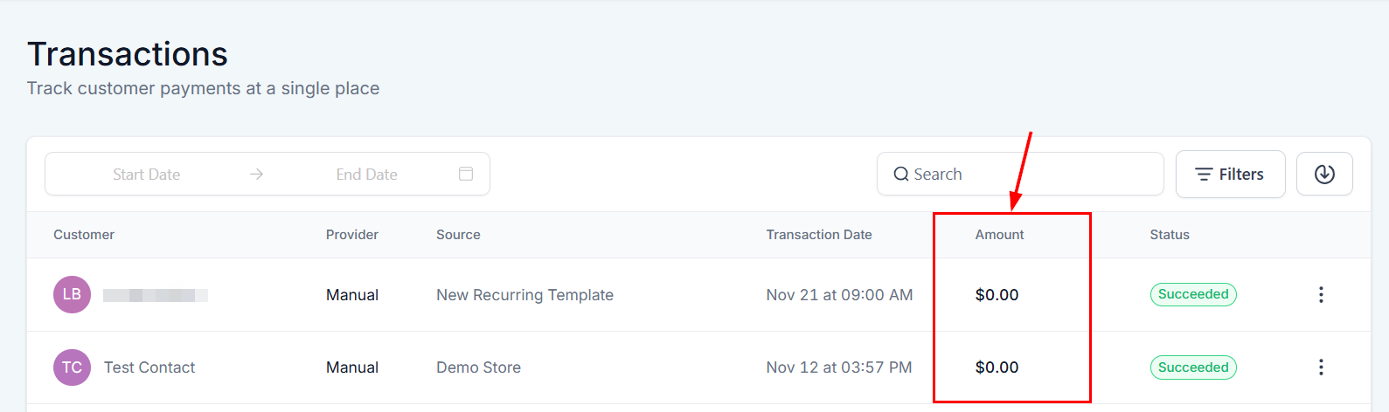This screenshot has height=412, width=1389.
Task: Click the Provider column header
Action: [x=352, y=235]
